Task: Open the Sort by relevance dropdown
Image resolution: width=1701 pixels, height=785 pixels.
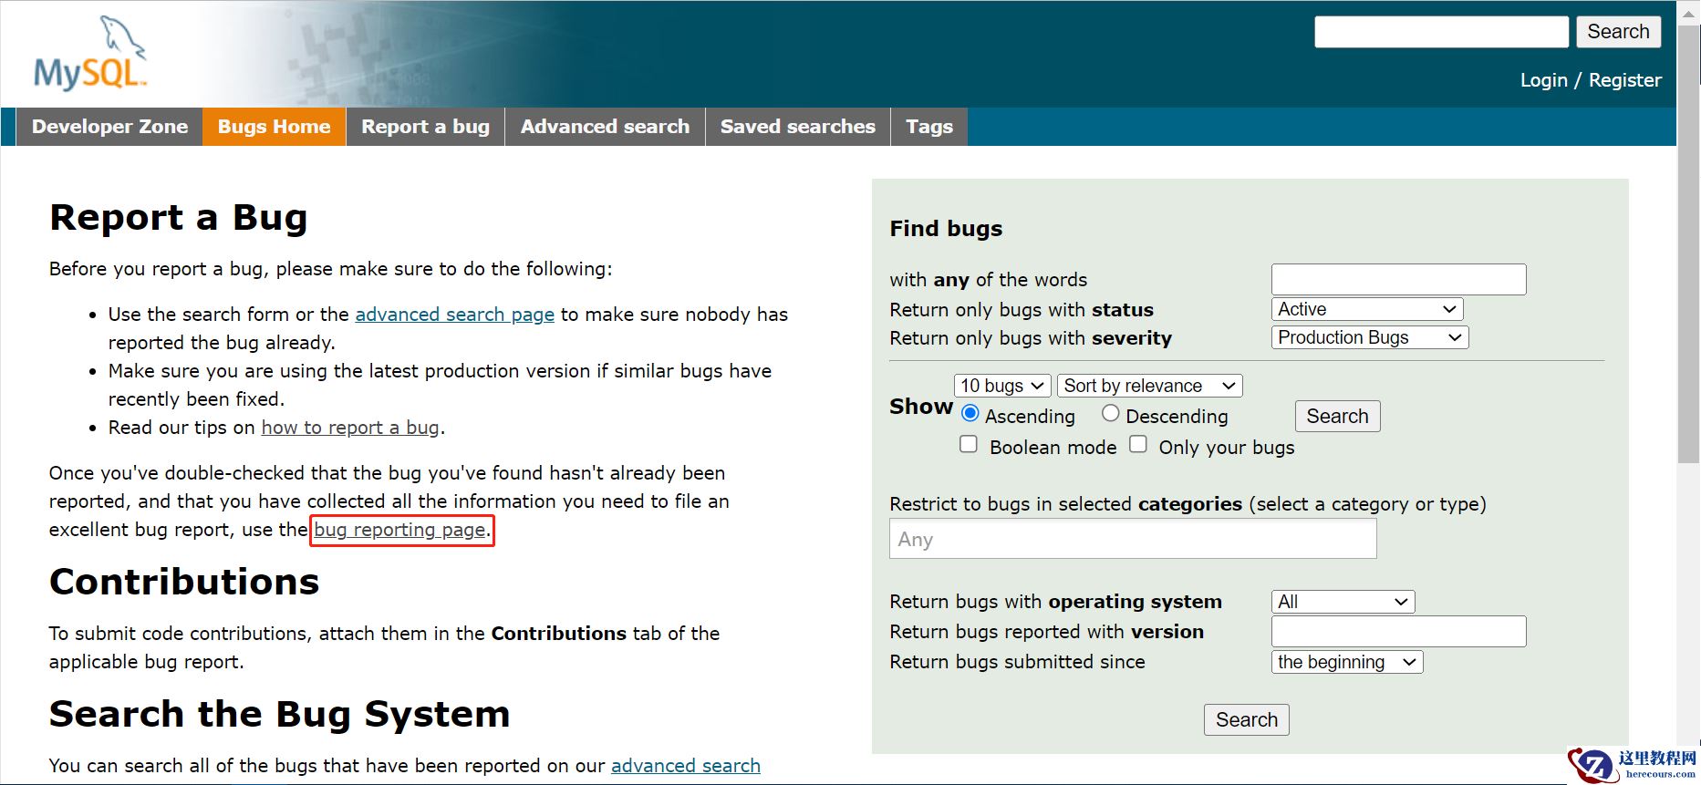Action: pos(1150,386)
